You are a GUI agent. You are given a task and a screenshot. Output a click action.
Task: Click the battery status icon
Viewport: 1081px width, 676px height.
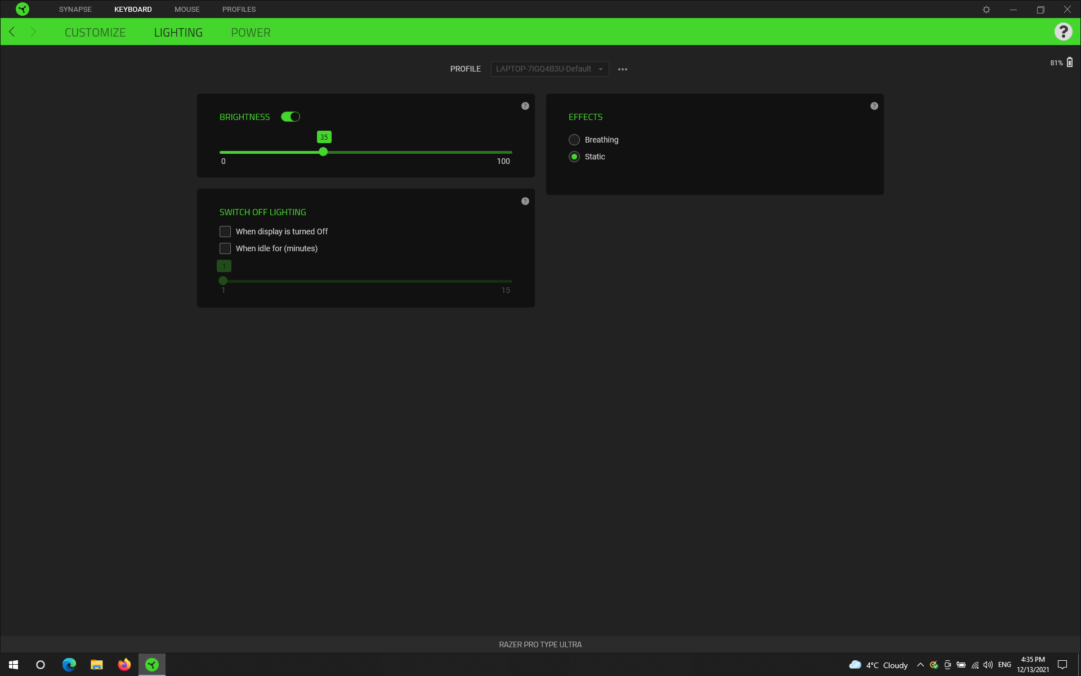[x=1069, y=63]
